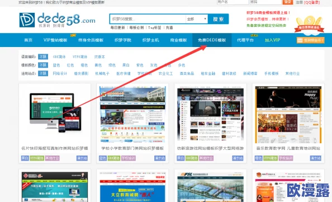Select 不限 in the 语言编码 filter row
Viewport: 332px width, 202px height.
[x=43, y=57]
